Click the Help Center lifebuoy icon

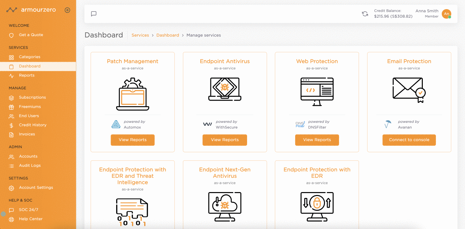point(11,220)
